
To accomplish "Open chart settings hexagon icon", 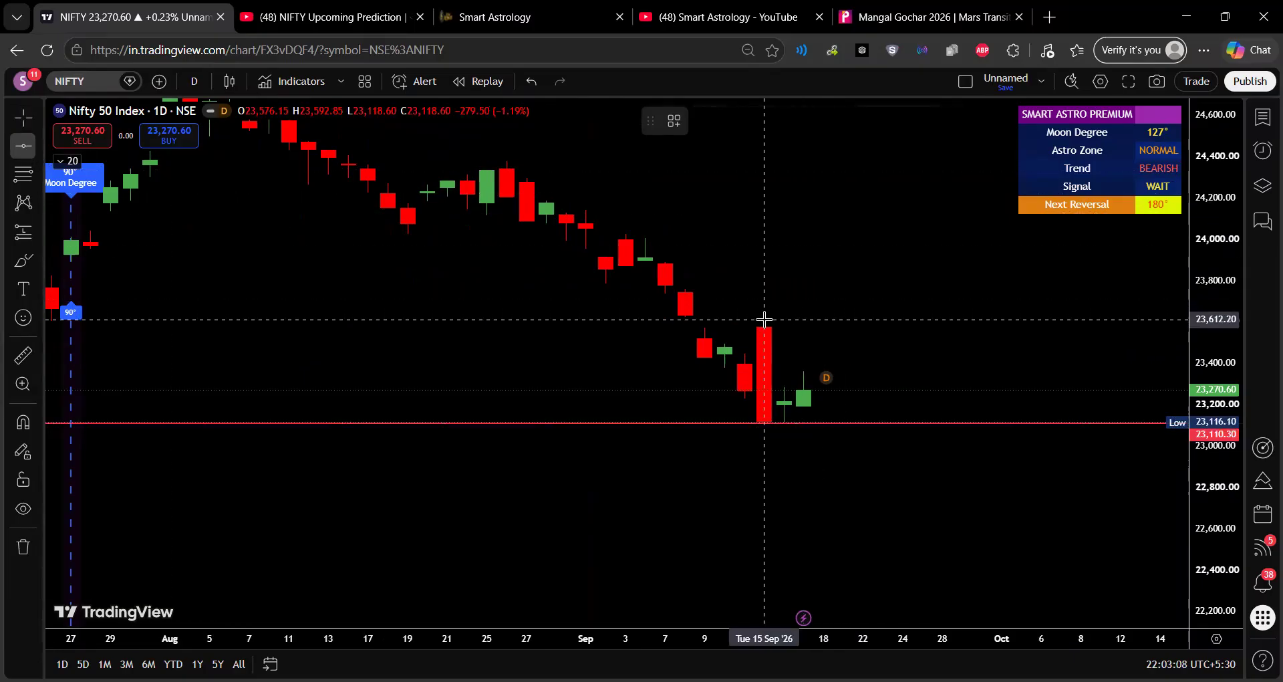I will (x=1100, y=82).
